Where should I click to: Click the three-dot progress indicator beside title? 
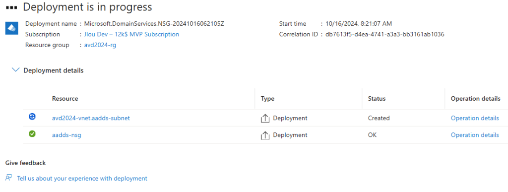coord(11,7)
